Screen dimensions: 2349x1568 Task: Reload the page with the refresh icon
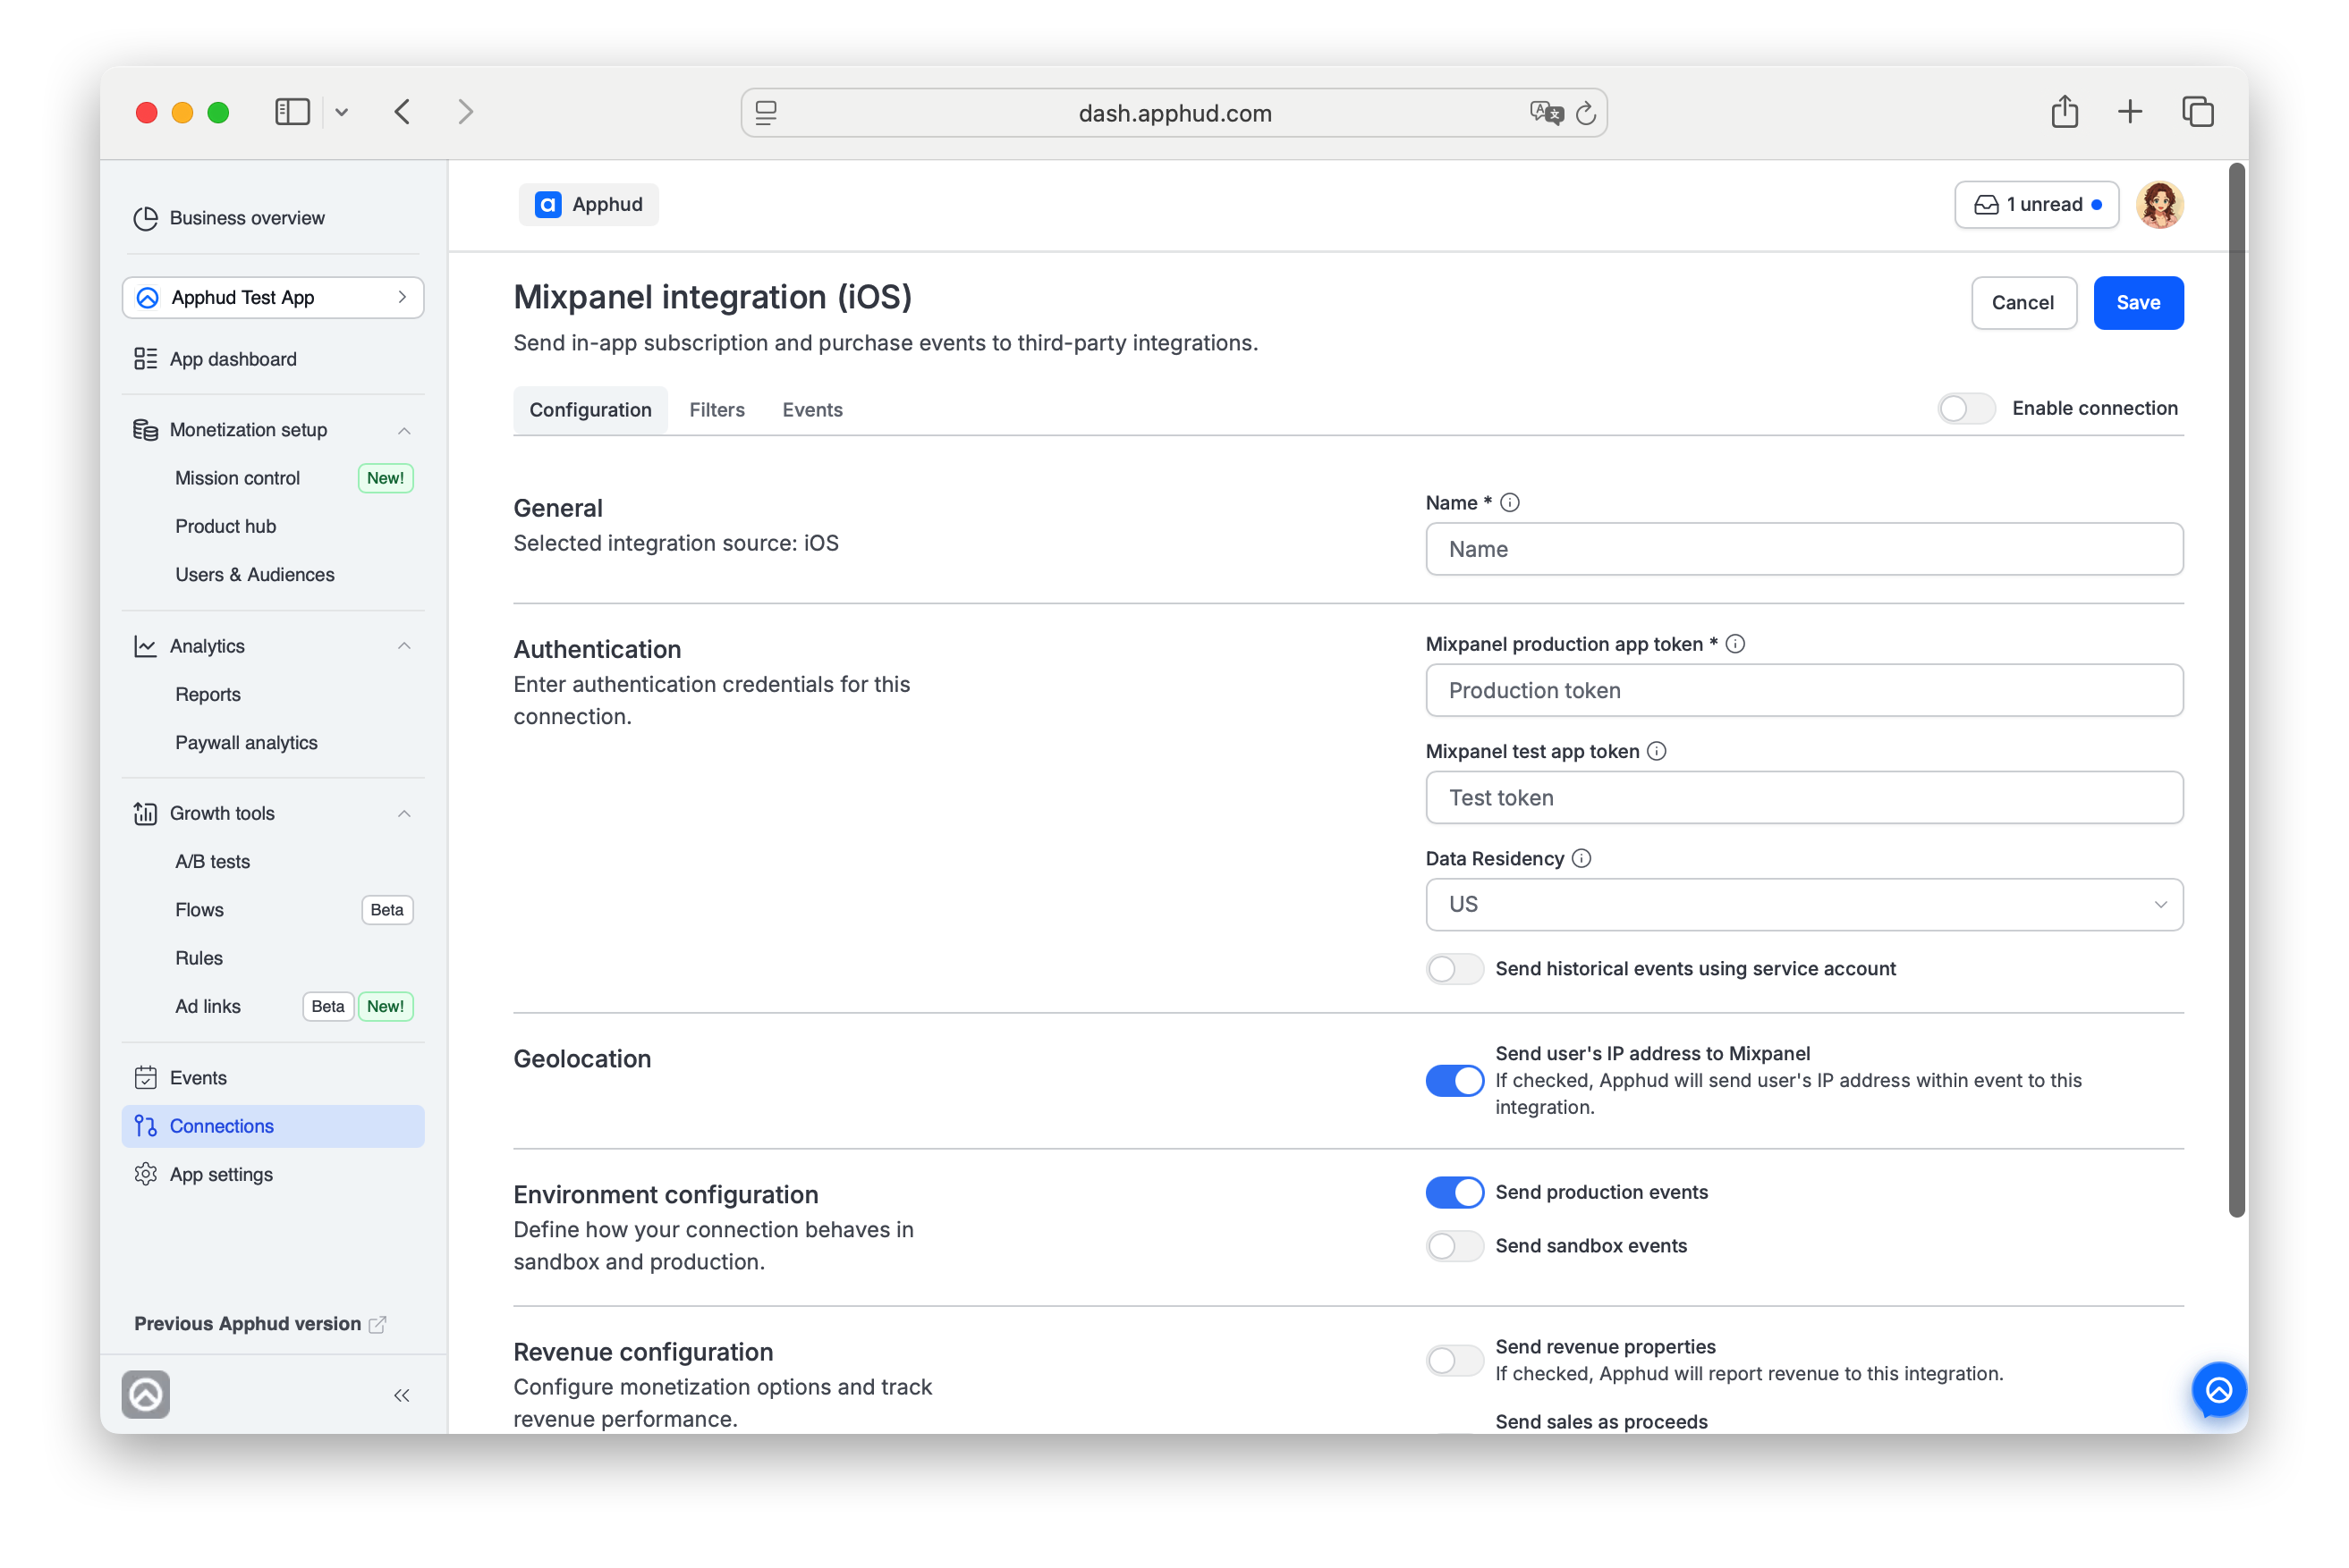(x=1586, y=113)
